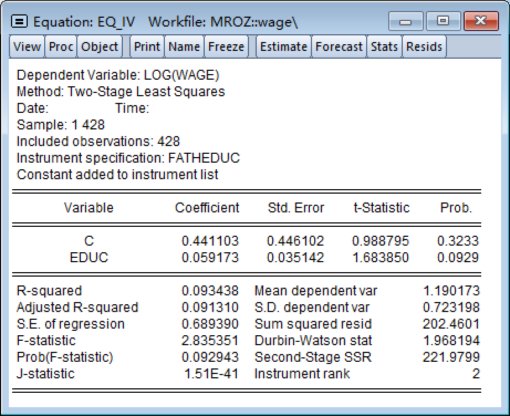Screen dimensions: 510x416
Task: Select the R-squared value 0.093438
Action: (x=210, y=291)
